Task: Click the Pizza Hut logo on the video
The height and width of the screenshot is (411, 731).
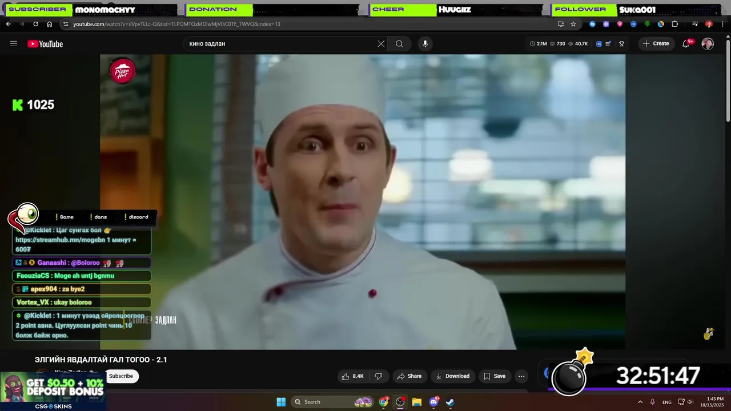Action: tap(122, 71)
